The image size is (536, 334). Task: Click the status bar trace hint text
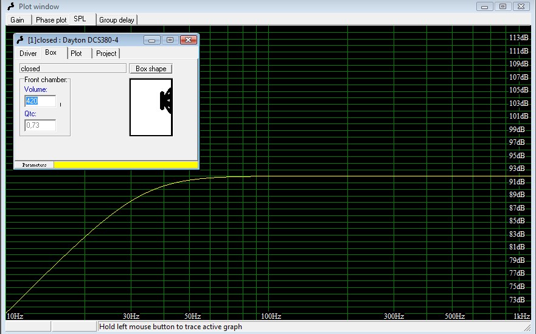click(170, 327)
